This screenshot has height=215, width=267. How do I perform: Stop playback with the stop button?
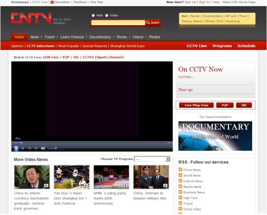(23, 148)
